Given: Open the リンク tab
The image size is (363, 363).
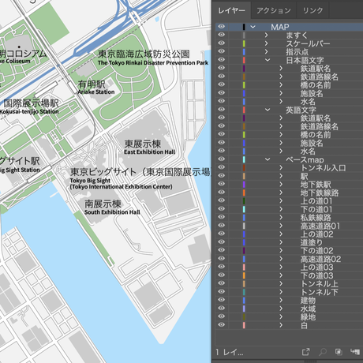Looking at the screenshot, I should point(312,10).
